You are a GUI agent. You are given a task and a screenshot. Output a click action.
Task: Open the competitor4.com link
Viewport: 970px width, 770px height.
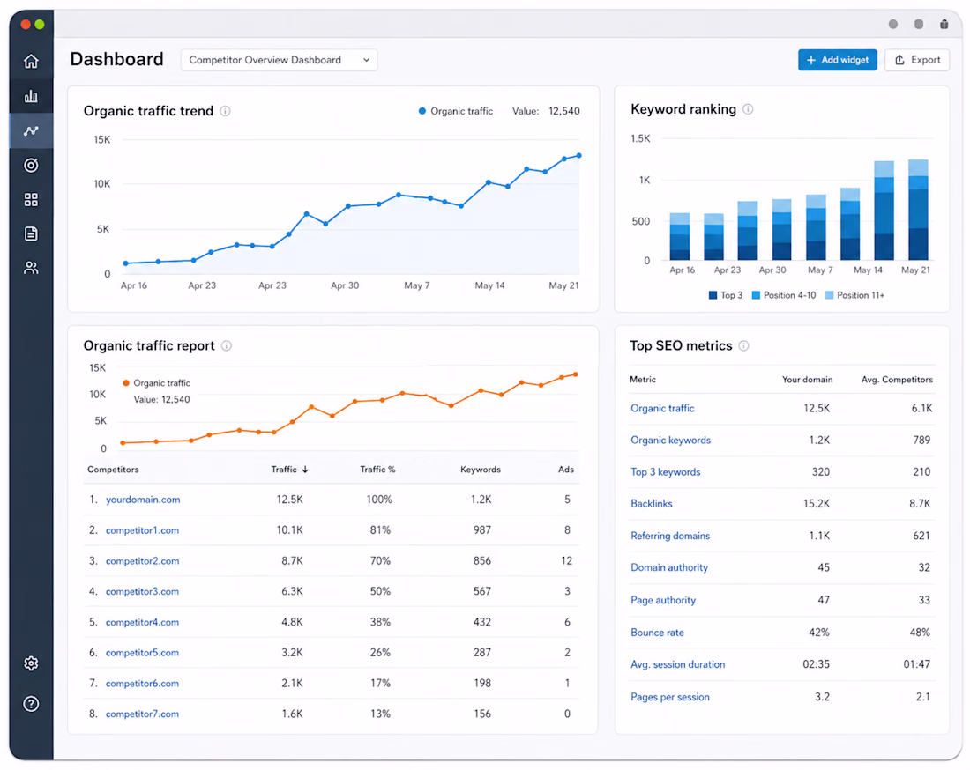pos(142,622)
